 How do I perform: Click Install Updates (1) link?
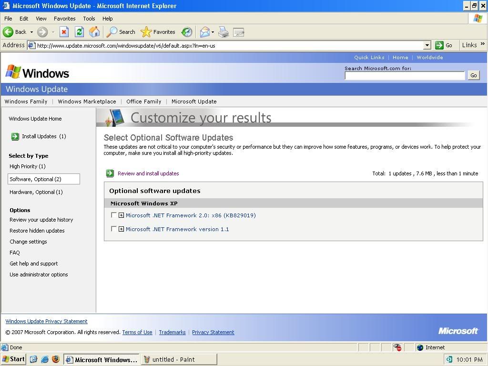coord(44,136)
